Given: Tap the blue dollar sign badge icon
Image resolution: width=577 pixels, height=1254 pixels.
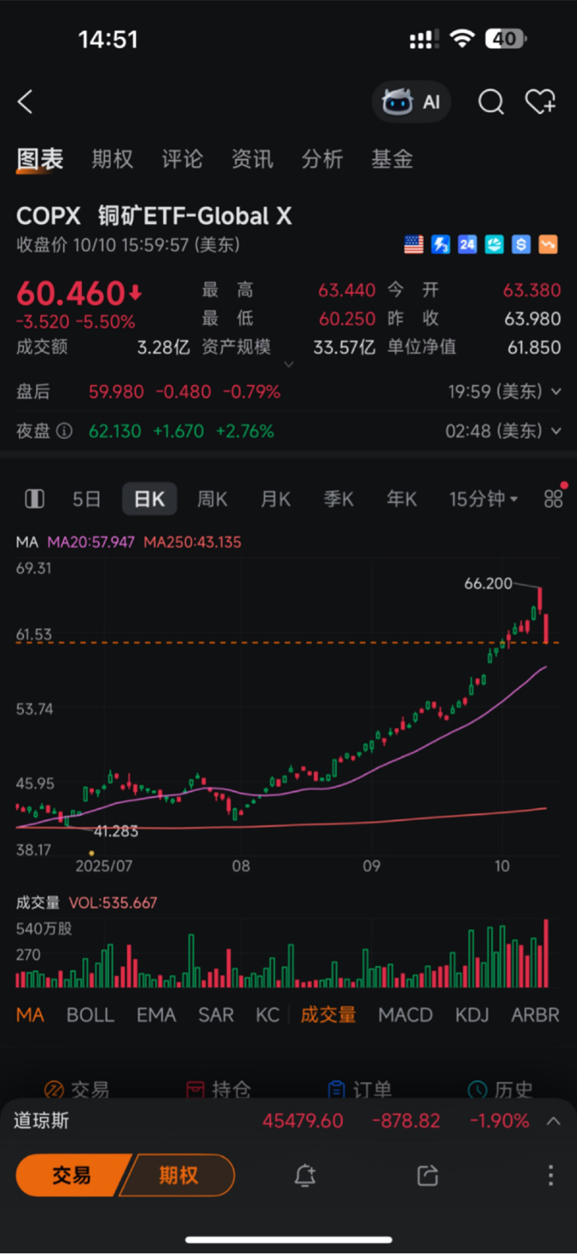Looking at the screenshot, I should coord(521,244).
